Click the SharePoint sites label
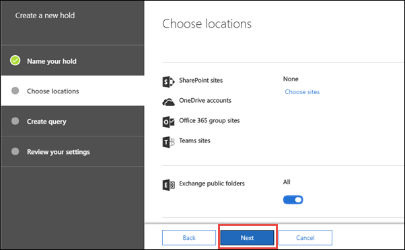 (201, 81)
